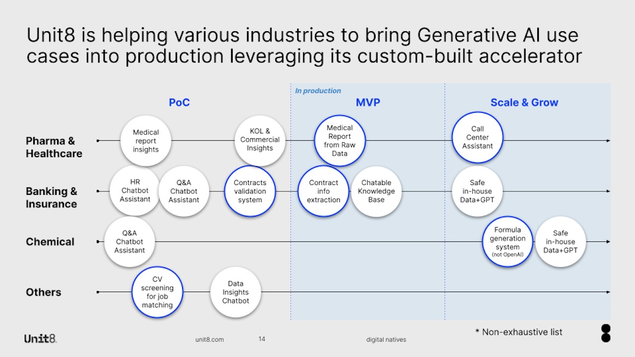635x357 pixels.
Task: Click the Scale & Grow stage heading
Action: (524, 103)
